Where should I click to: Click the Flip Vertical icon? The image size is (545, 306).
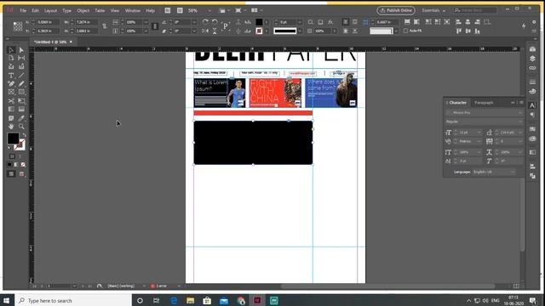pos(215,31)
